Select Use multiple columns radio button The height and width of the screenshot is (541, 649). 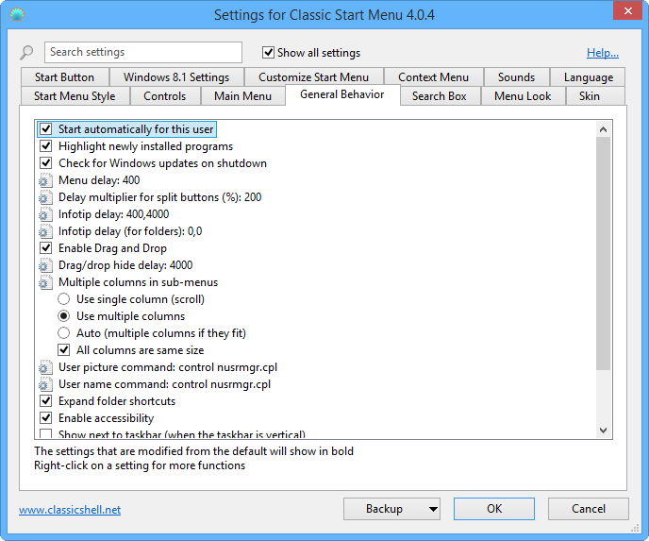tap(64, 316)
